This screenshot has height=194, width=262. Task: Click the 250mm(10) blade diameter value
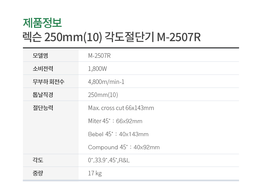coord(103,95)
